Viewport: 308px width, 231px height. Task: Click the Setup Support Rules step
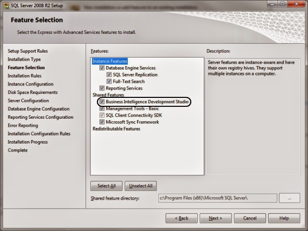tap(28, 51)
